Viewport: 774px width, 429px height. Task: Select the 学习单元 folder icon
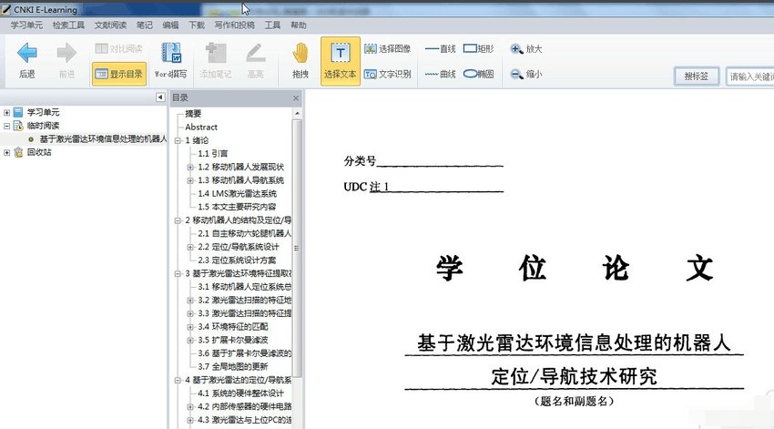(x=18, y=112)
